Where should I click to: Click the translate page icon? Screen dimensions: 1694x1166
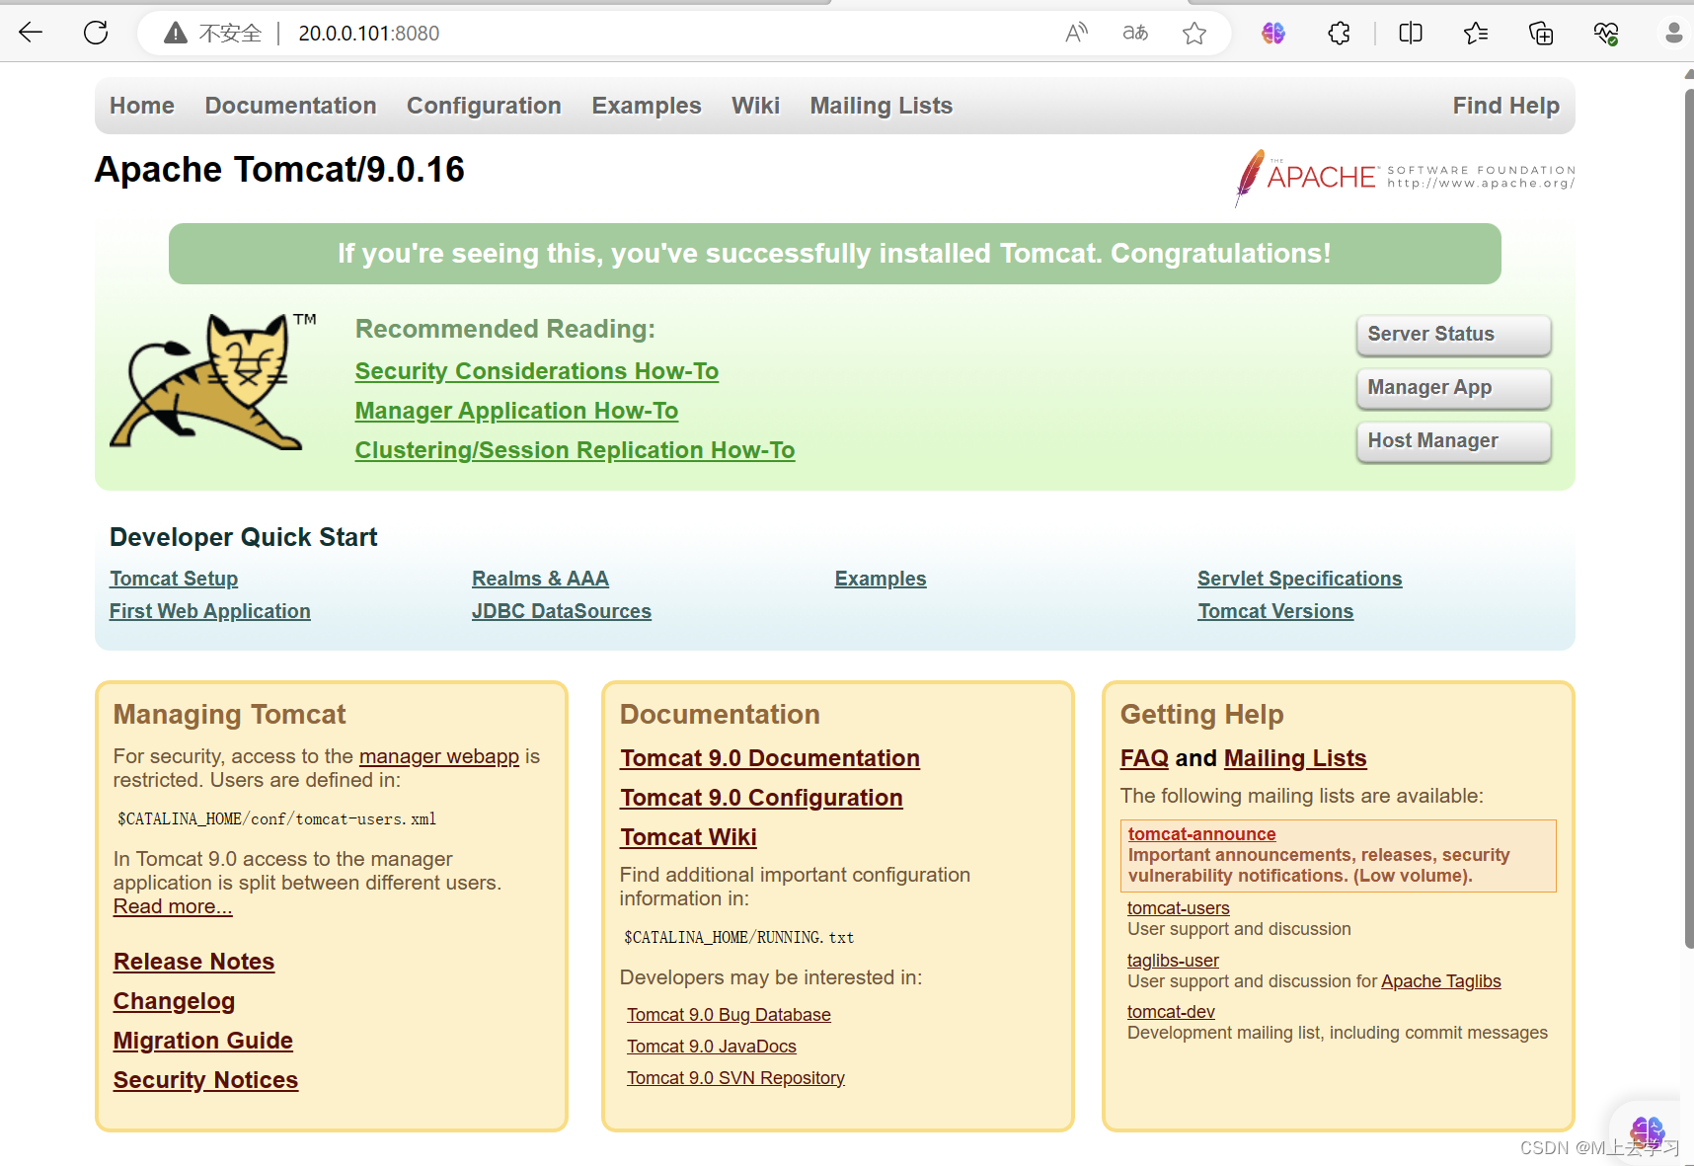[x=1135, y=34]
